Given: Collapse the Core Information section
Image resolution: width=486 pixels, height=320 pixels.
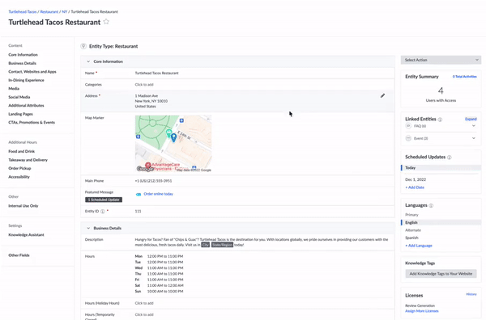Looking at the screenshot, I should point(88,61).
